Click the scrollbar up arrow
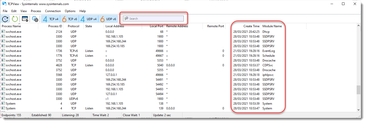The width and height of the screenshot is (366, 123). click(x=358, y=26)
